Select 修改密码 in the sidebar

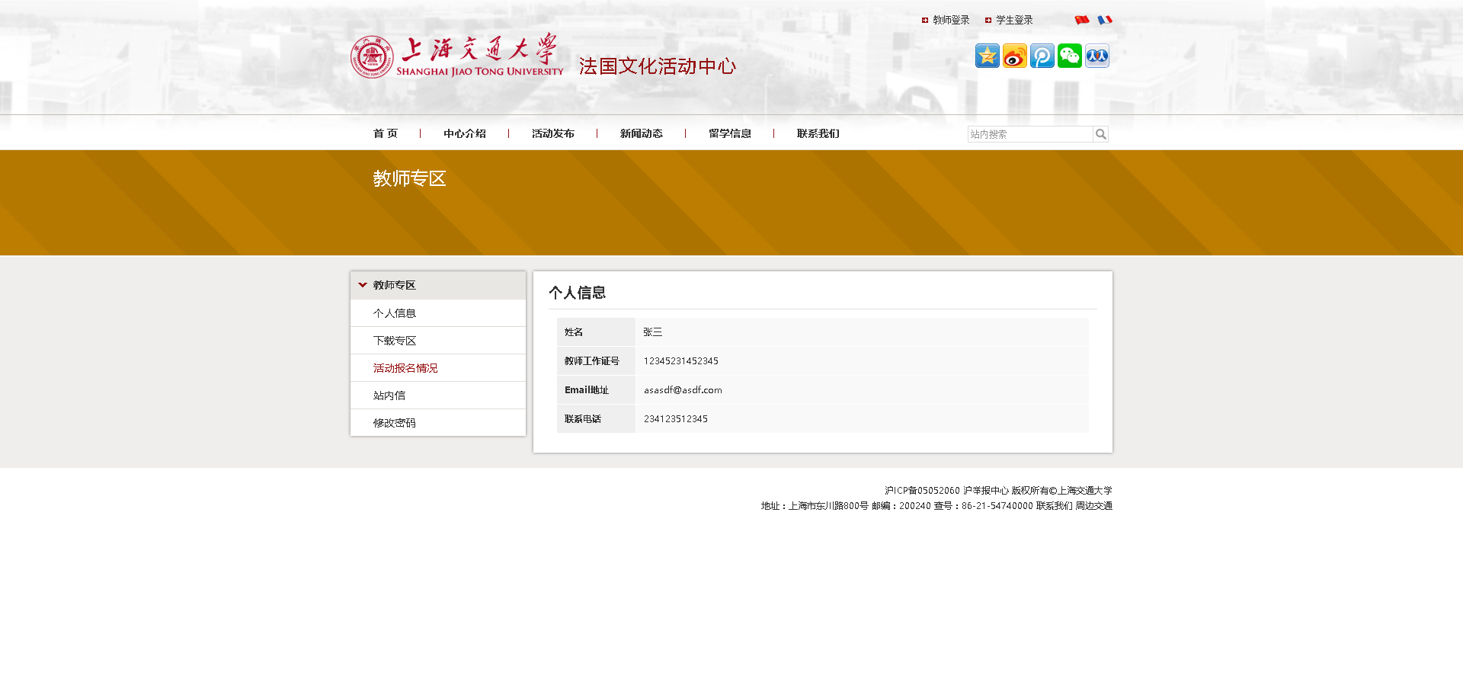pyautogui.click(x=394, y=423)
